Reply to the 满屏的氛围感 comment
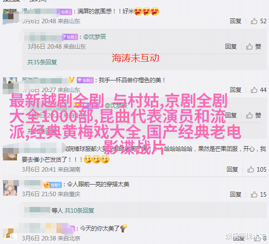 [235, 21]
